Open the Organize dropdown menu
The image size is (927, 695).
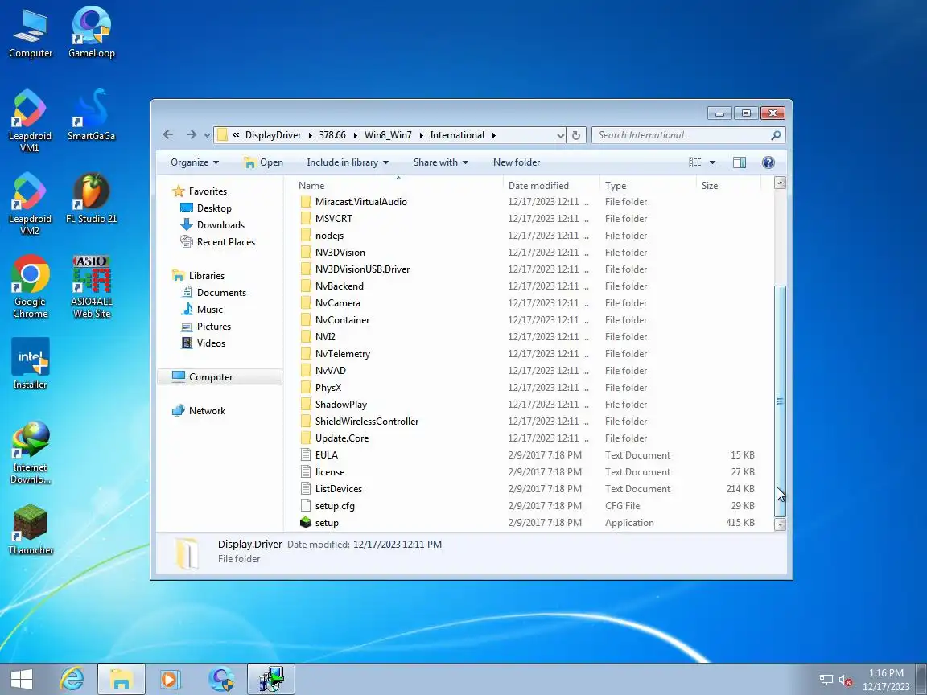(x=195, y=162)
